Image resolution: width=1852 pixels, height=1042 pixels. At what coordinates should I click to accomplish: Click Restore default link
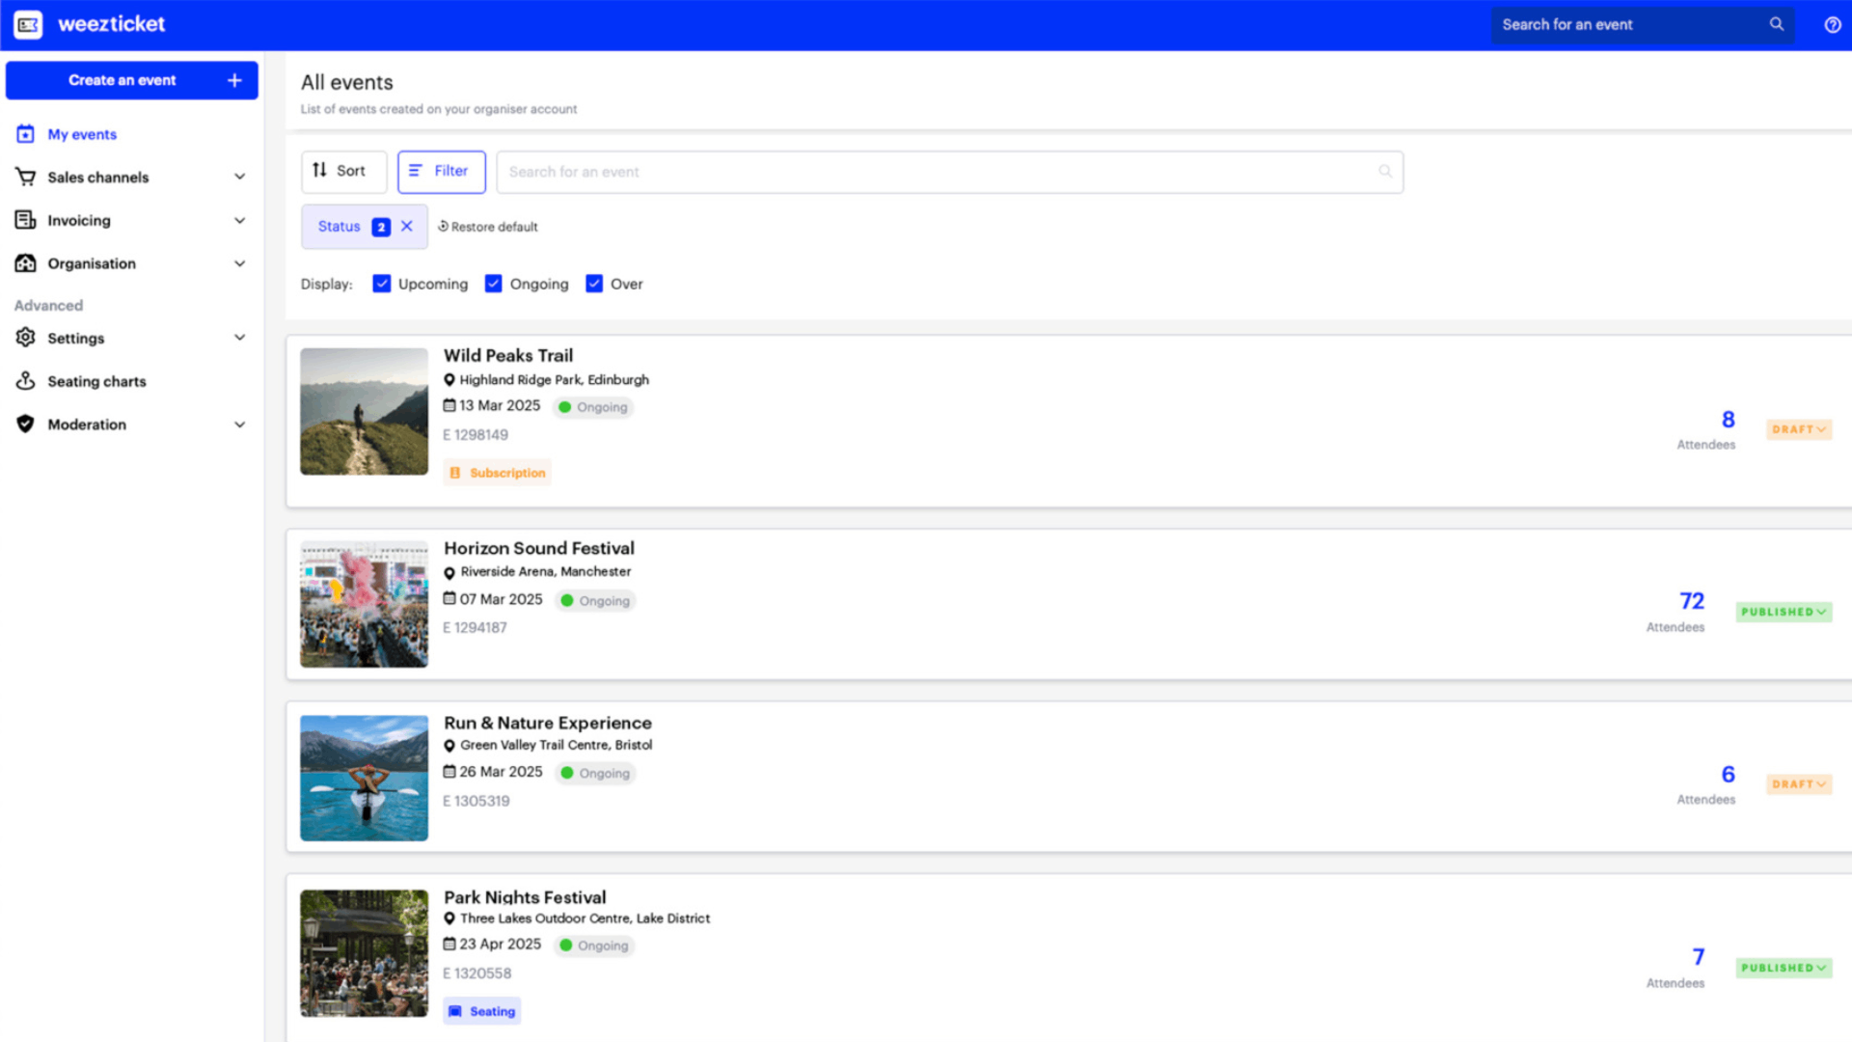pyautogui.click(x=488, y=227)
